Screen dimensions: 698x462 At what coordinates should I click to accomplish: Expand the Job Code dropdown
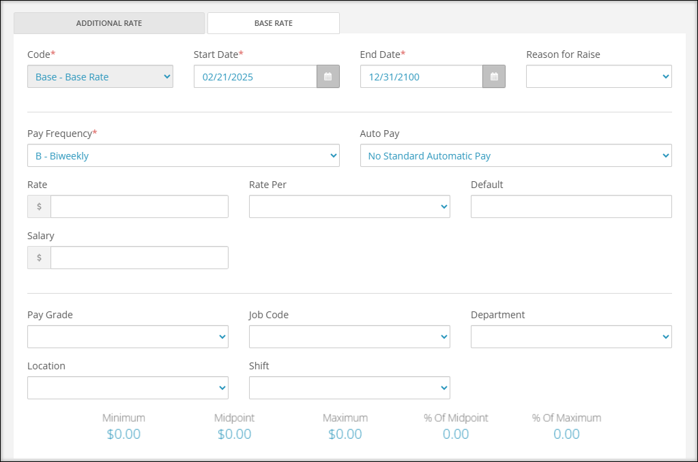(349, 337)
